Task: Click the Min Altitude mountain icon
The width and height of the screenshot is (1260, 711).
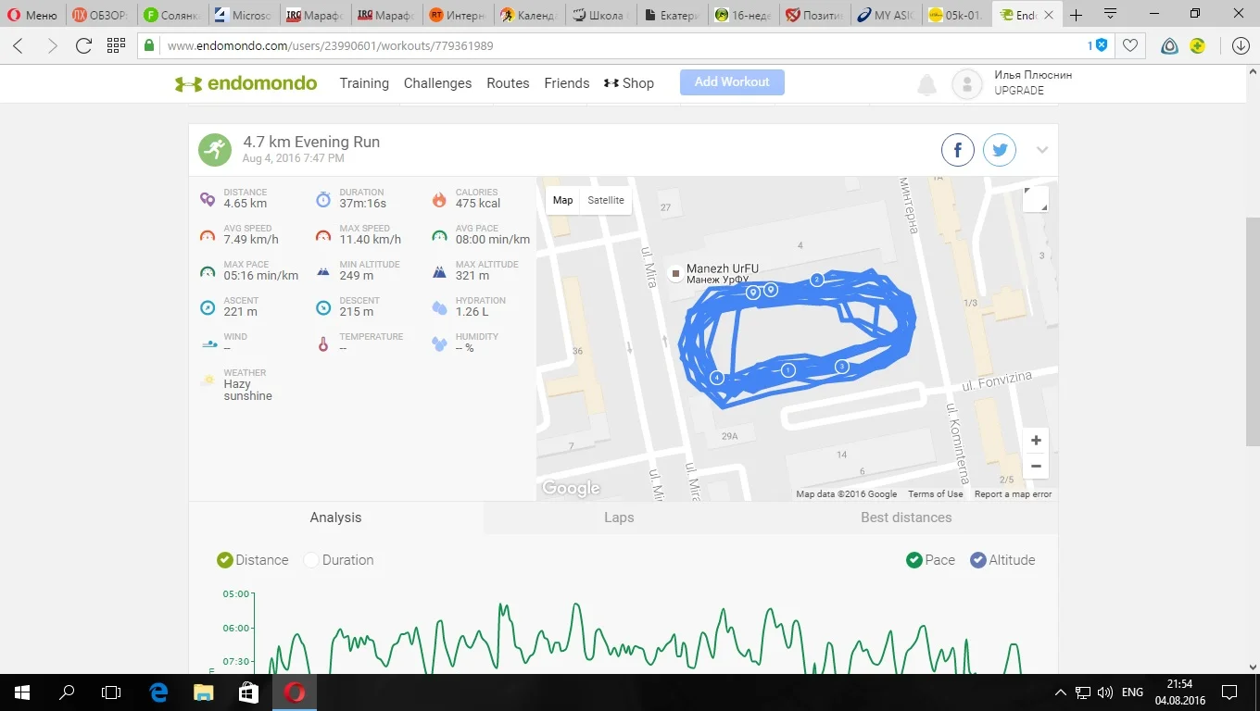Action: pyautogui.click(x=323, y=271)
